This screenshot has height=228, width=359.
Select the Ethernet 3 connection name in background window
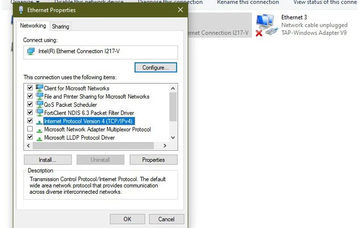tap(294, 17)
